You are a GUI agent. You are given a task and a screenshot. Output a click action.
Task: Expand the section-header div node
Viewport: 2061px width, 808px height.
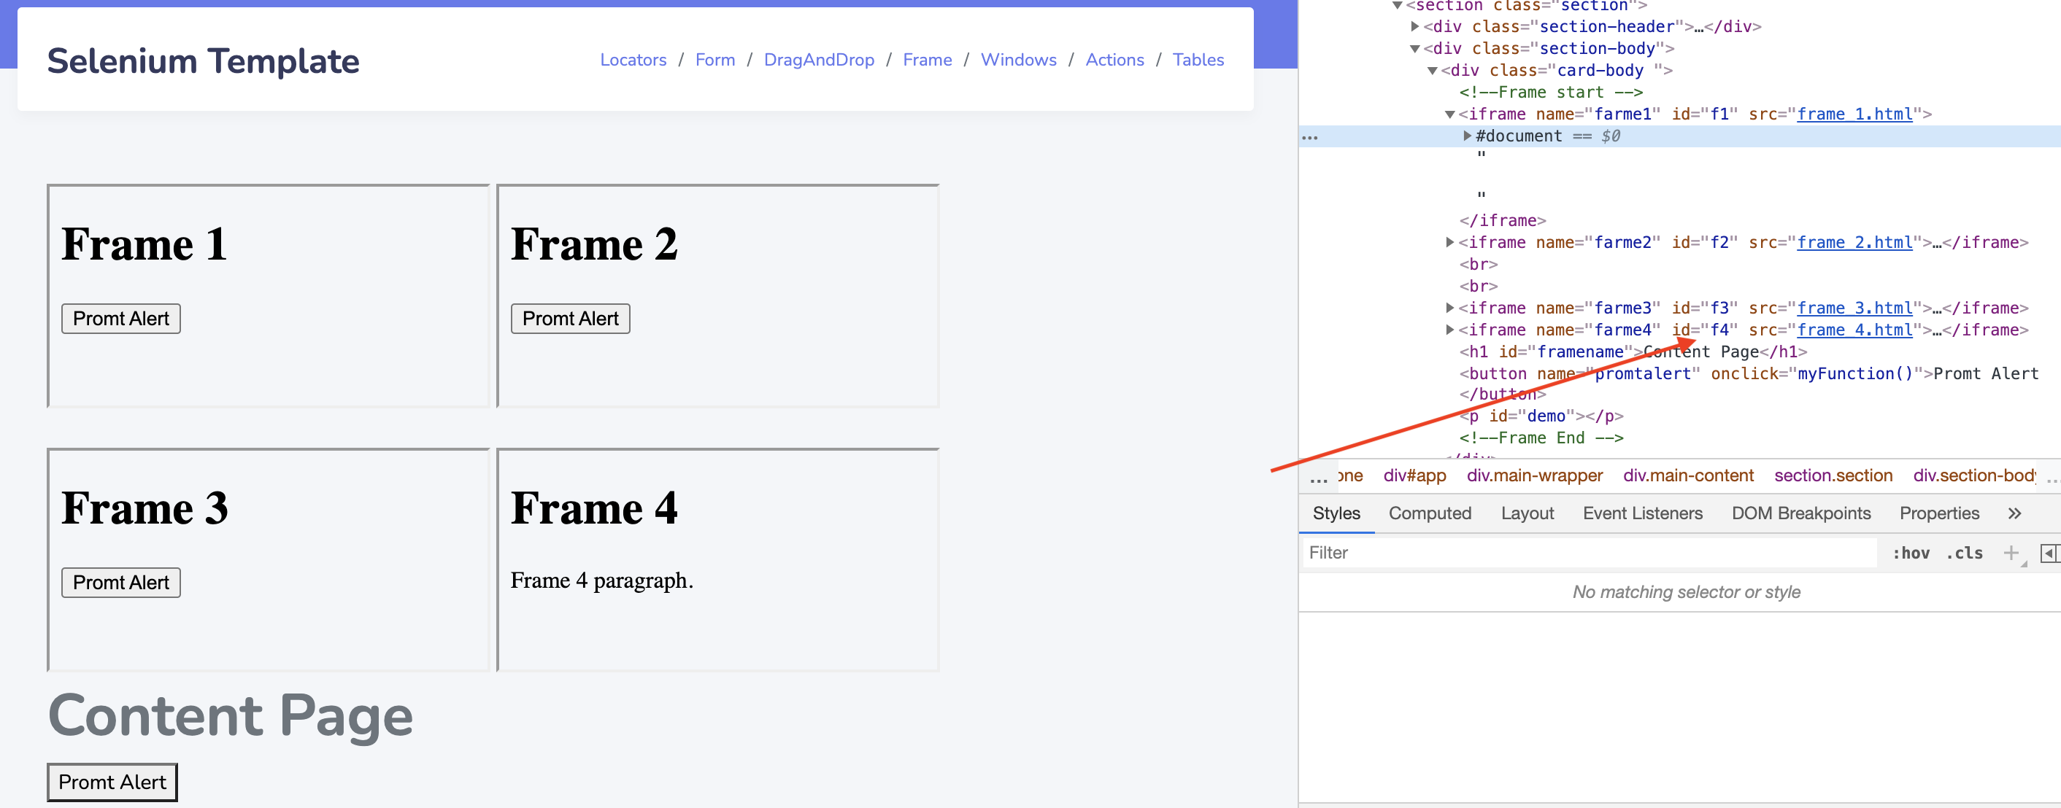pyautogui.click(x=1414, y=26)
